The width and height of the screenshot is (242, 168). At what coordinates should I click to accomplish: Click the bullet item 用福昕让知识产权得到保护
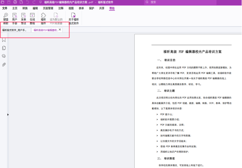175,152
